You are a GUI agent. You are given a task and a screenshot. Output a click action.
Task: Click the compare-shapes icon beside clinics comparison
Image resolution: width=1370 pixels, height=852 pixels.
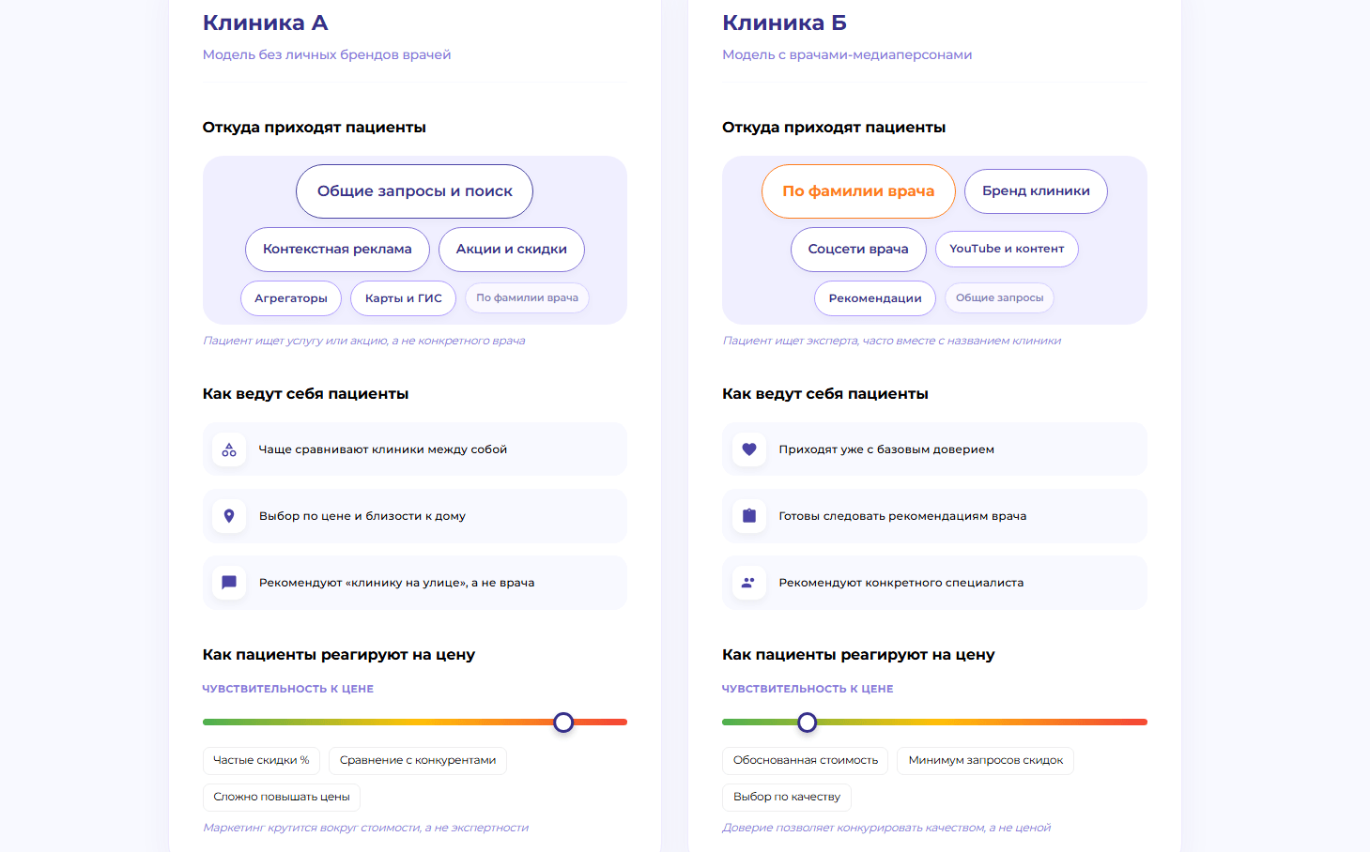[x=229, y=449]
